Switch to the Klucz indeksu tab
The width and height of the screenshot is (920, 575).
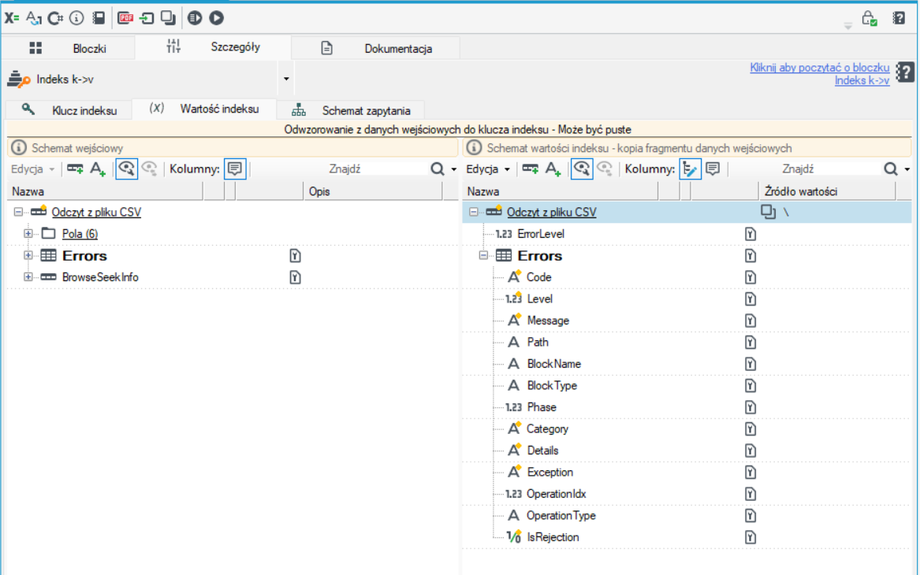[x=69, y=109]
